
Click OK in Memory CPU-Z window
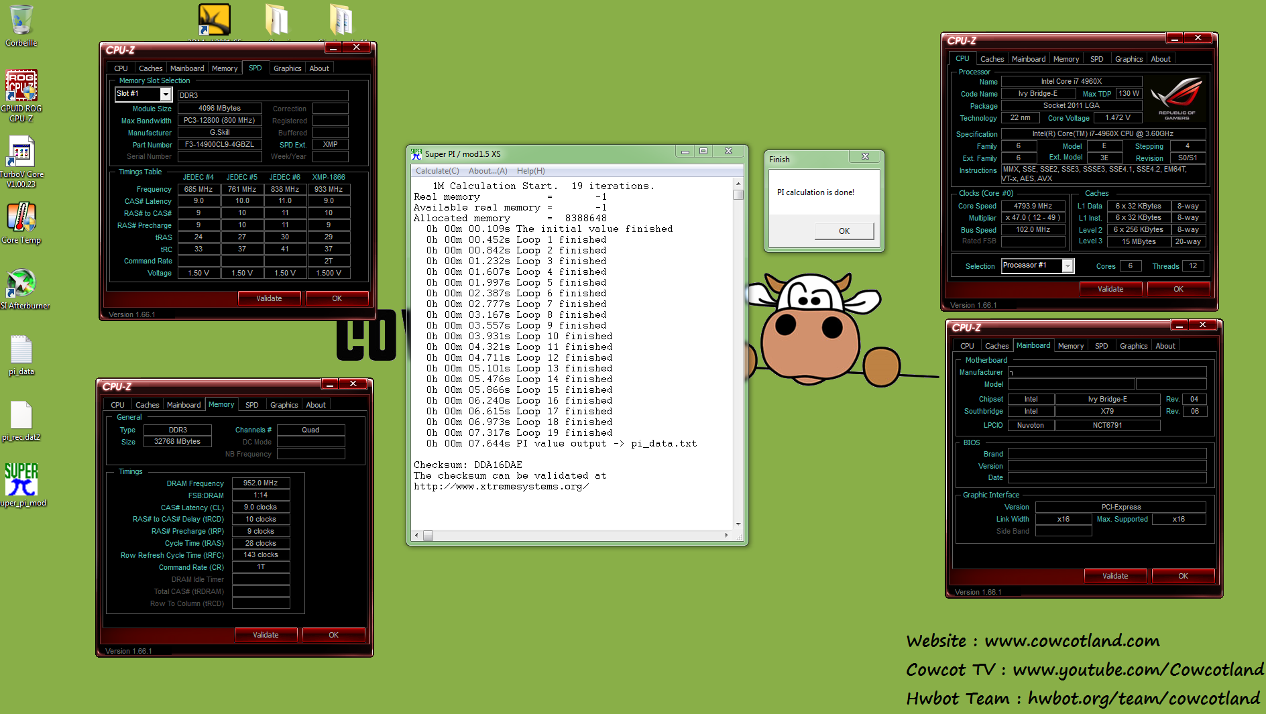click(334, 635)
